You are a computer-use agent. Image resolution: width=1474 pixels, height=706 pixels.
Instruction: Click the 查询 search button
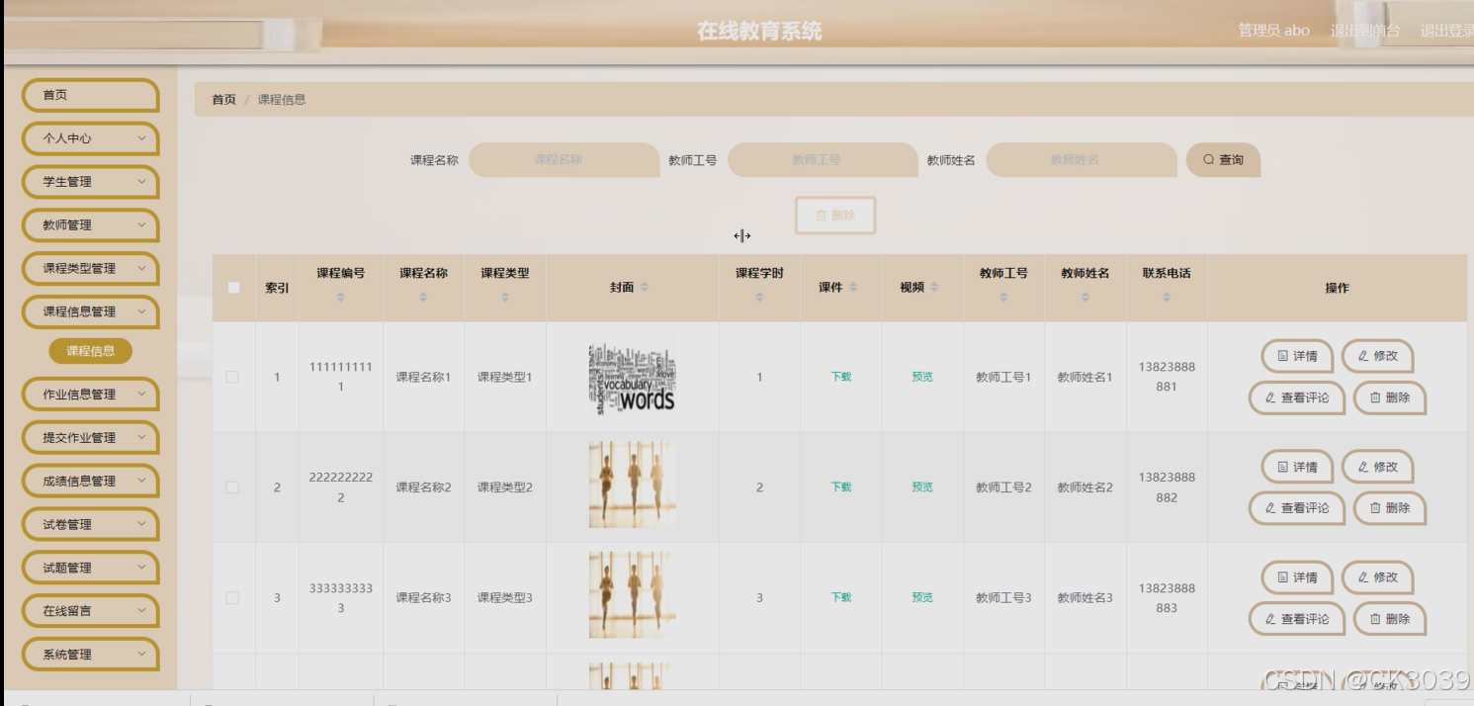(x=1223, y=160)
